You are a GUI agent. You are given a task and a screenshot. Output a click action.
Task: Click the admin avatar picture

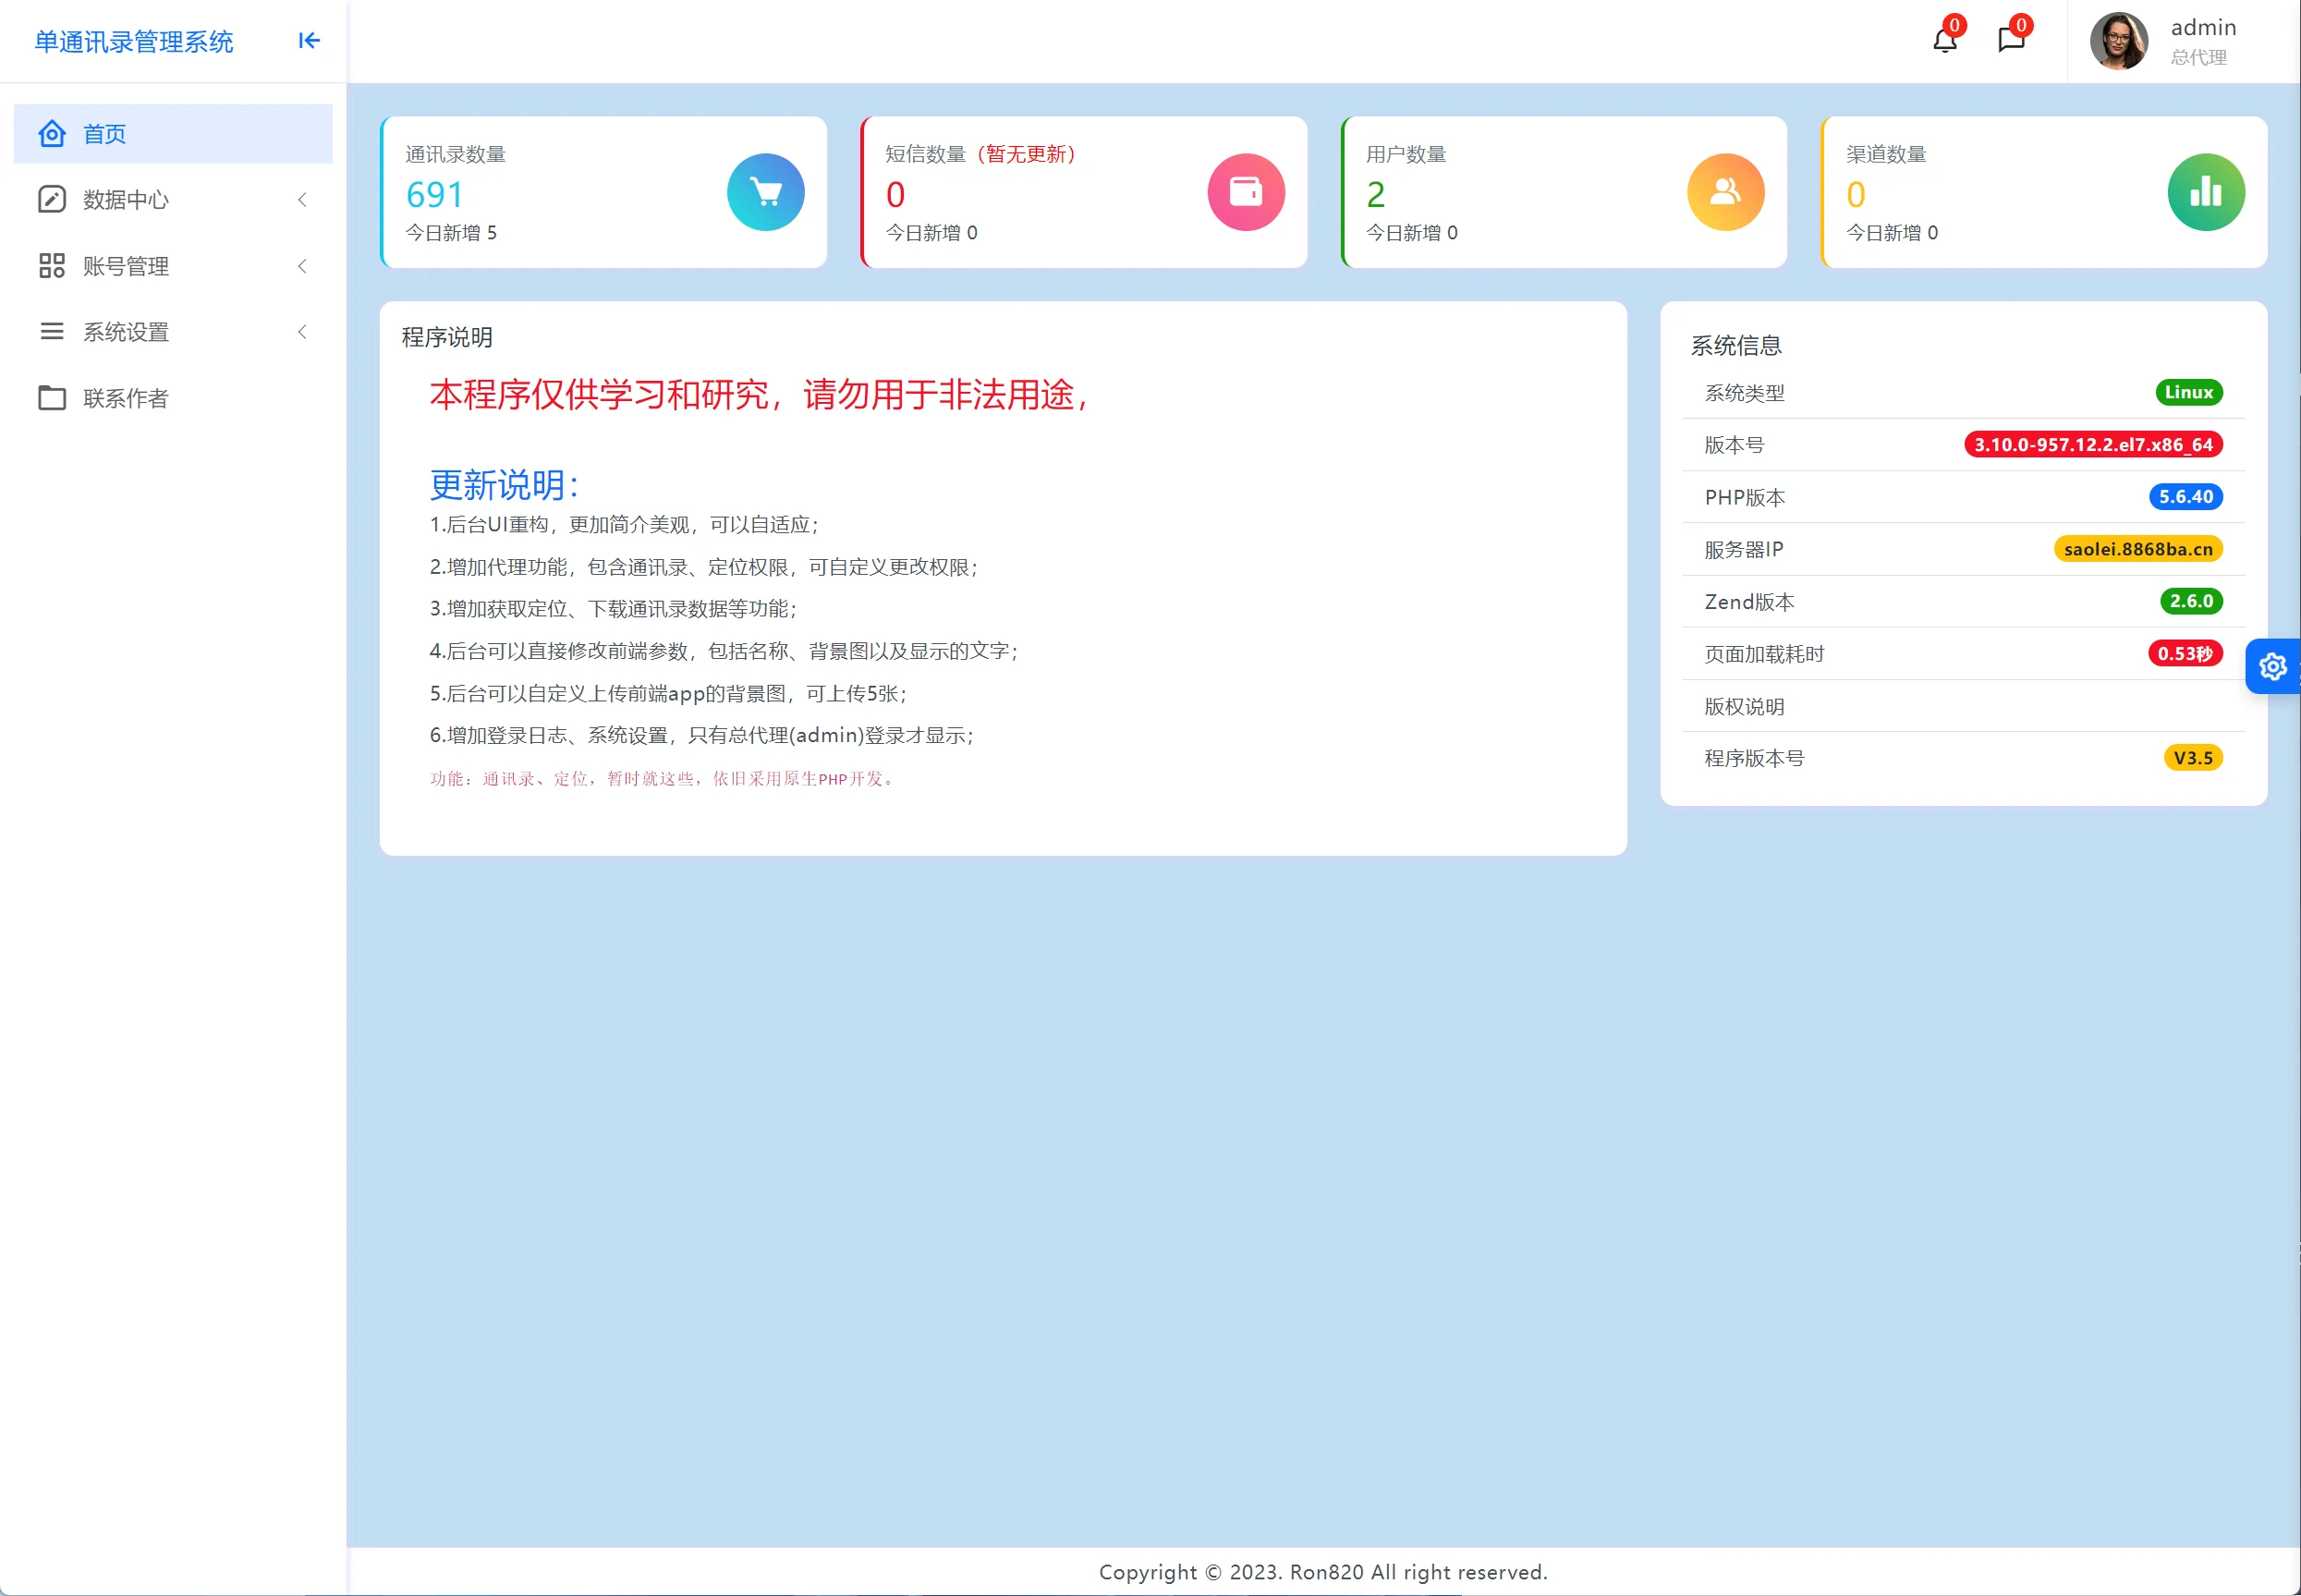coord(2118,41)
